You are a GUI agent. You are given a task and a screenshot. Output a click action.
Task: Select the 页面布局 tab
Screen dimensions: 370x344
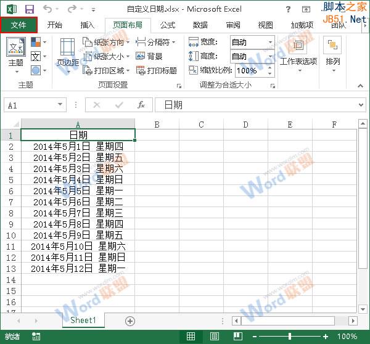pos(128,25)
